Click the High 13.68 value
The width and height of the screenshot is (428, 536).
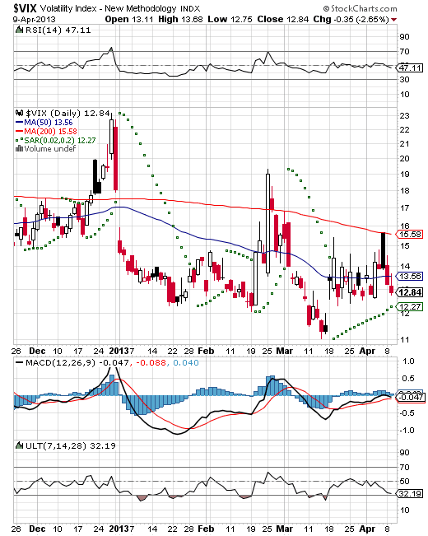[180, 20]
